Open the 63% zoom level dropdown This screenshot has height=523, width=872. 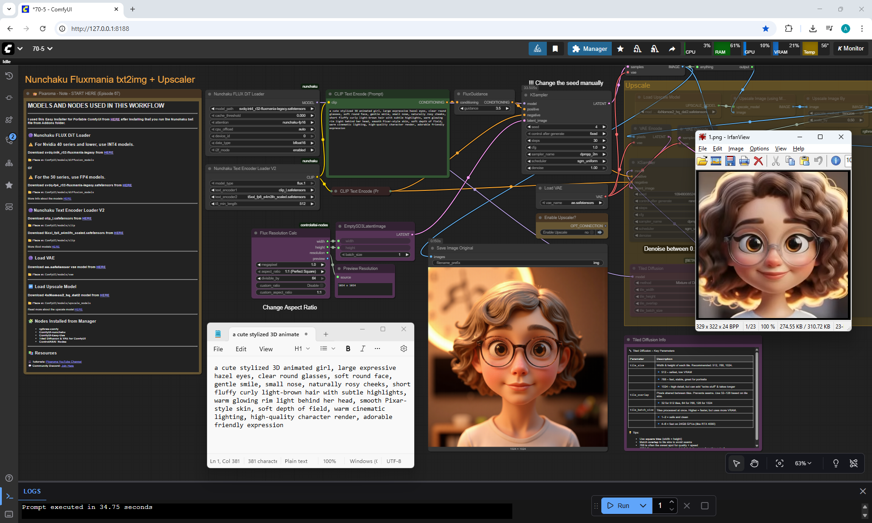tap(803, 463)
